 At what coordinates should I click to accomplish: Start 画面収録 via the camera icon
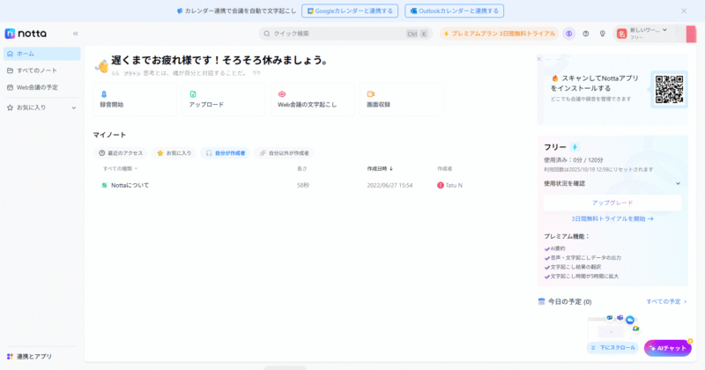coord(371,93)
